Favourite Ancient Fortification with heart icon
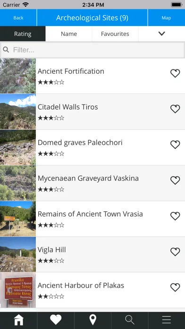 [175, 73]
